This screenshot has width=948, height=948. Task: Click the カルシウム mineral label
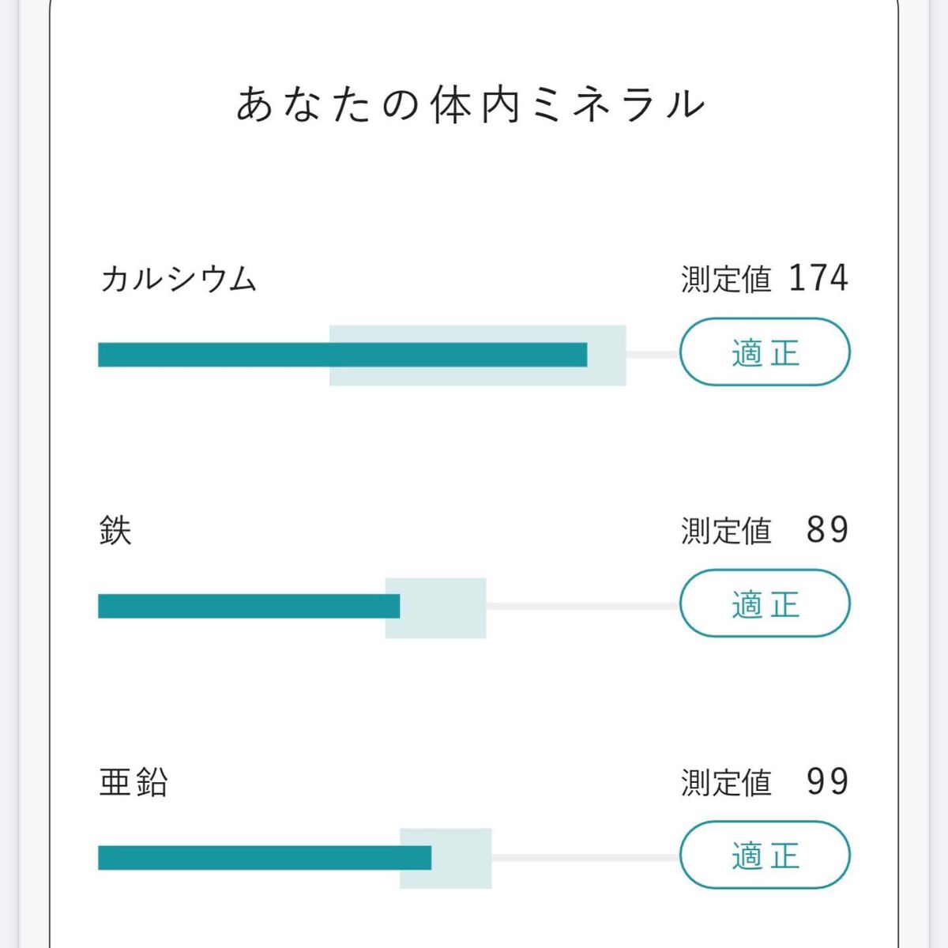tap(179, 279)
